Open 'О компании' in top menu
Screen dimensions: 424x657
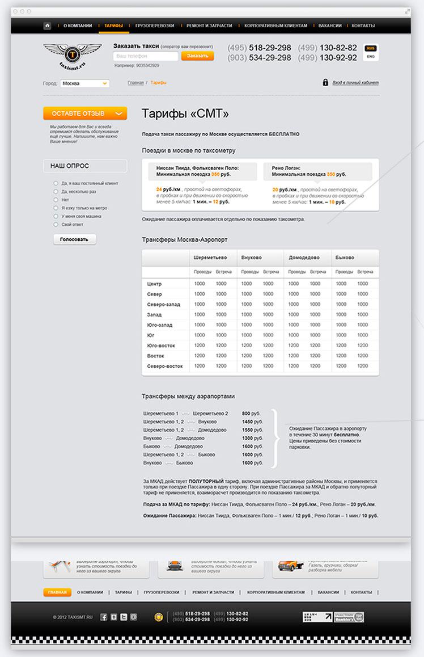coord(78,26)
